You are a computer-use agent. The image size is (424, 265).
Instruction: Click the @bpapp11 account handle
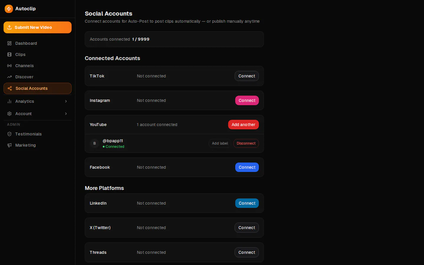click(x=113, y=141)
